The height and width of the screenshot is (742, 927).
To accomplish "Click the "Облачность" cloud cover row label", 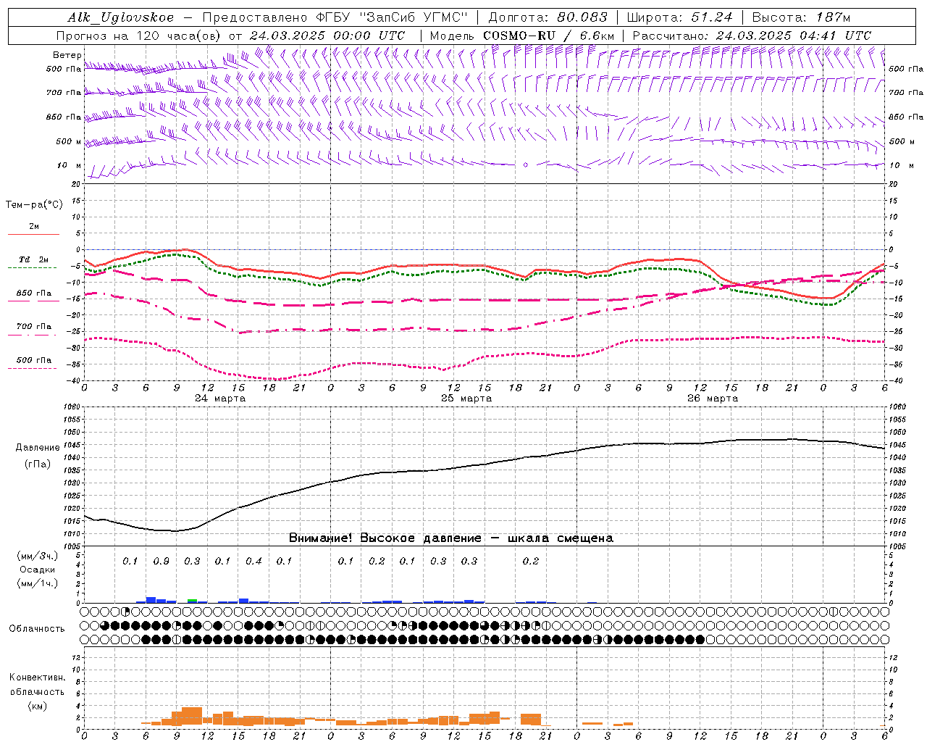I will coord(37,628).
